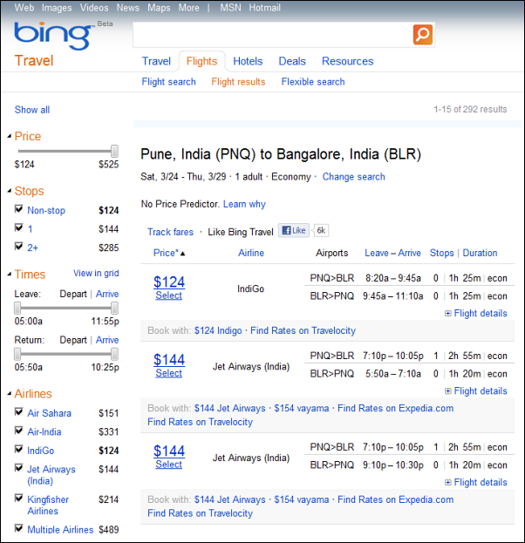Open the More menu in top bar
The image size is (525, 543).
click(189, 8)
